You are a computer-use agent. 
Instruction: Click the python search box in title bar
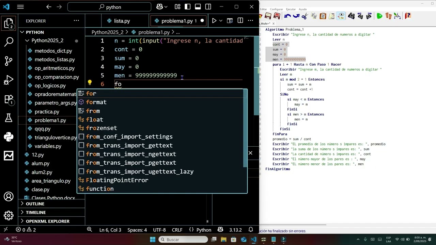tap(109, 7)
